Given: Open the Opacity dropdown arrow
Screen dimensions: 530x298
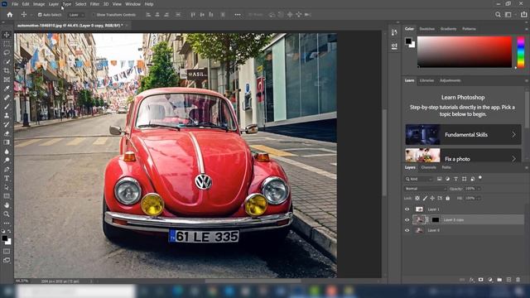Looking at the screenshot, I should [x=479, y=189].
